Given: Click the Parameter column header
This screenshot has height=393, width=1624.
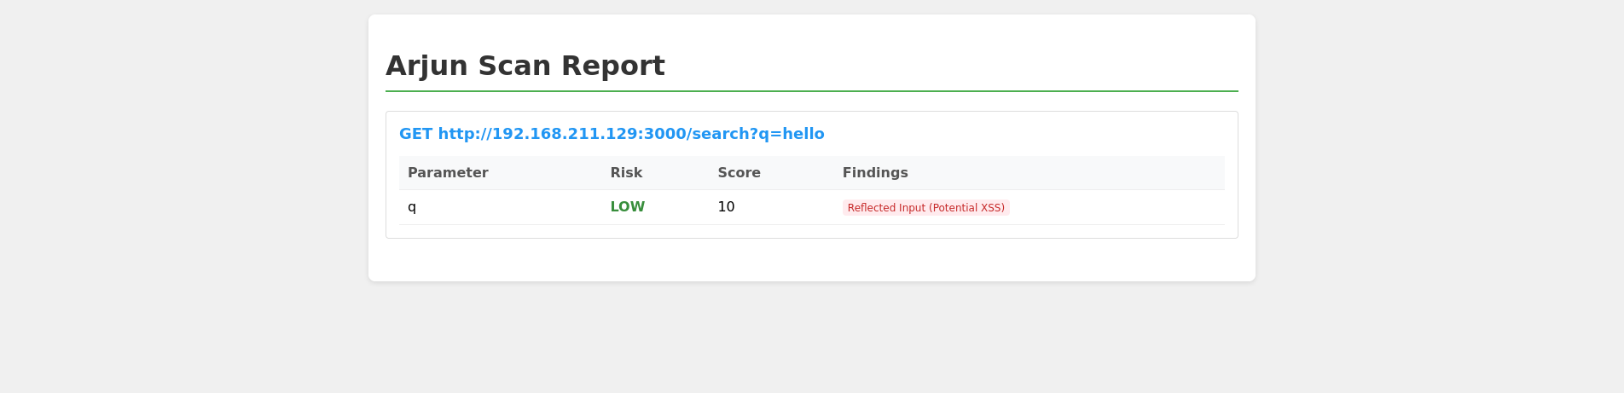Looking at the screenshot, I should [x=448, y=173].
